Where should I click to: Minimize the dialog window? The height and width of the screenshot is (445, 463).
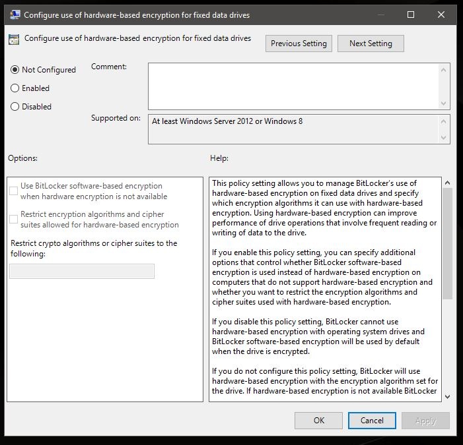point(381,15)
